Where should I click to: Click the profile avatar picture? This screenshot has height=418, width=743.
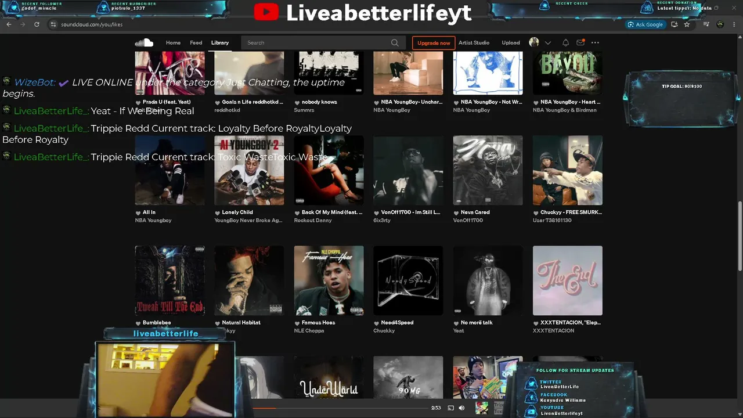534,42
